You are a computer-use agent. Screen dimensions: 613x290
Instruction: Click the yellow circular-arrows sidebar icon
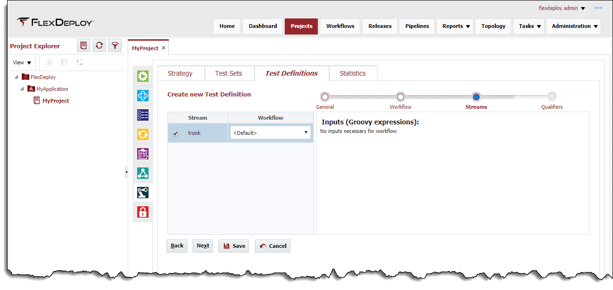[143, 134]
